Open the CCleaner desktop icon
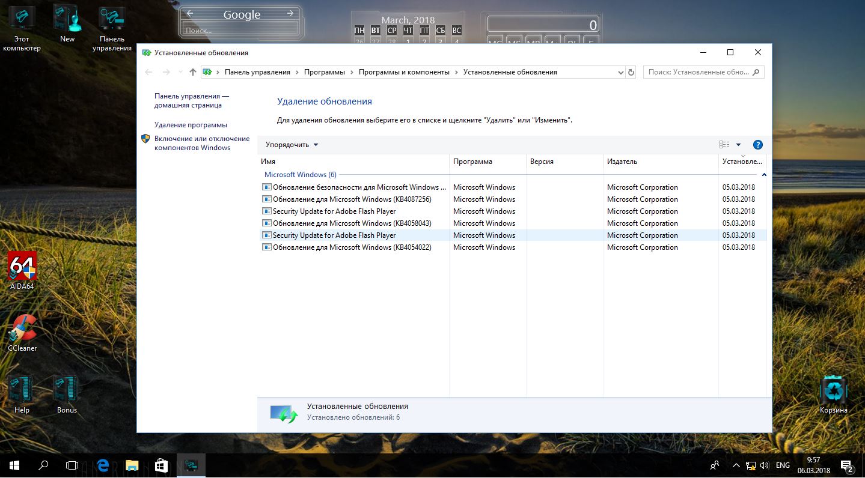This screenshot has height=478, width=865. tap(22, 330)
